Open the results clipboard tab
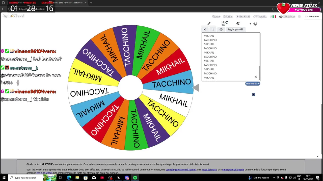 [x=224, y=23]
